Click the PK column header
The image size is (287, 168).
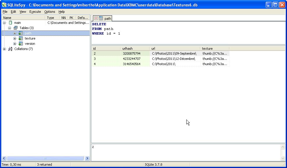point(71,18)
